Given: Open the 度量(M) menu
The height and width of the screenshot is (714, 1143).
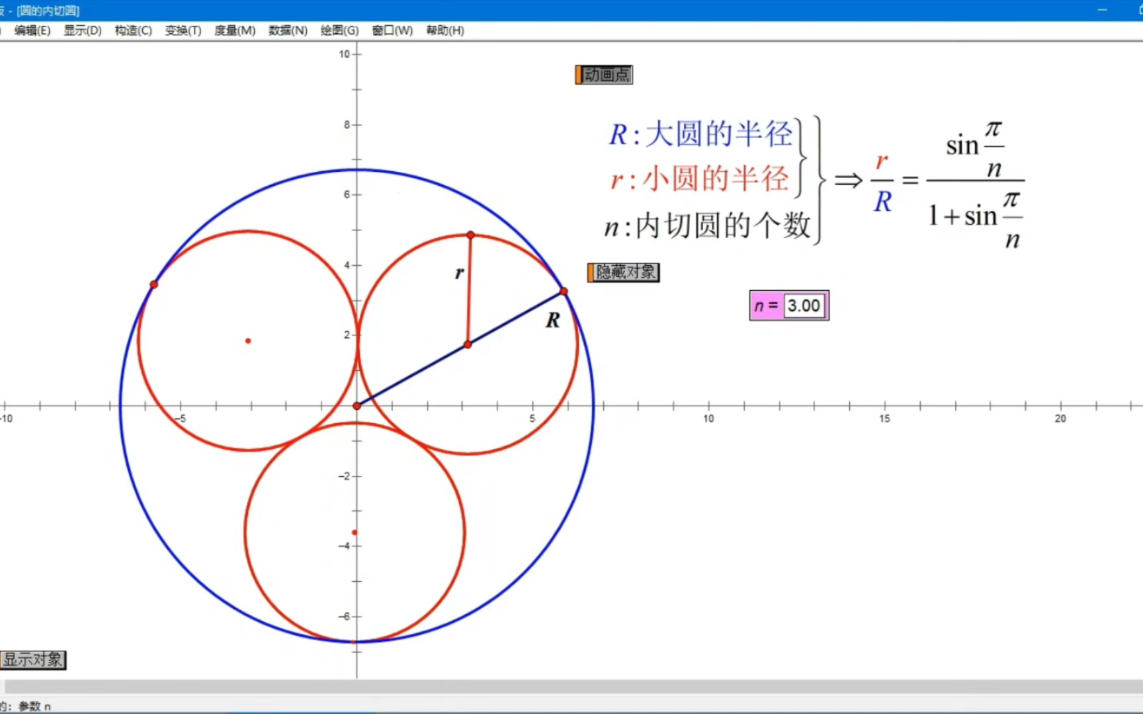Looking at the screenshot, I should tap(235, 30).
